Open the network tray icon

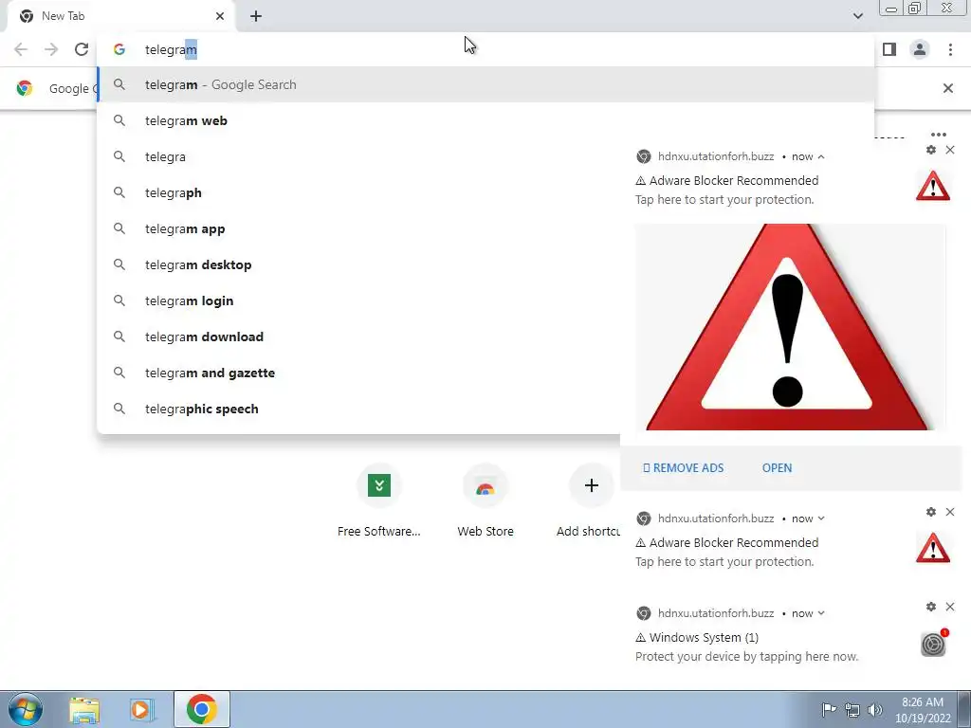[x=852, y=710]
